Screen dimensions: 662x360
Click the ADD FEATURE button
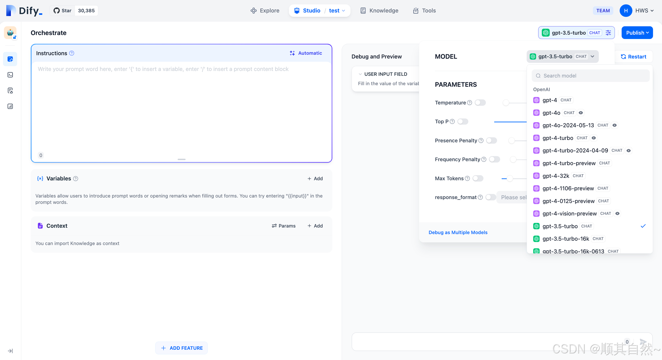tap(181, 348)
